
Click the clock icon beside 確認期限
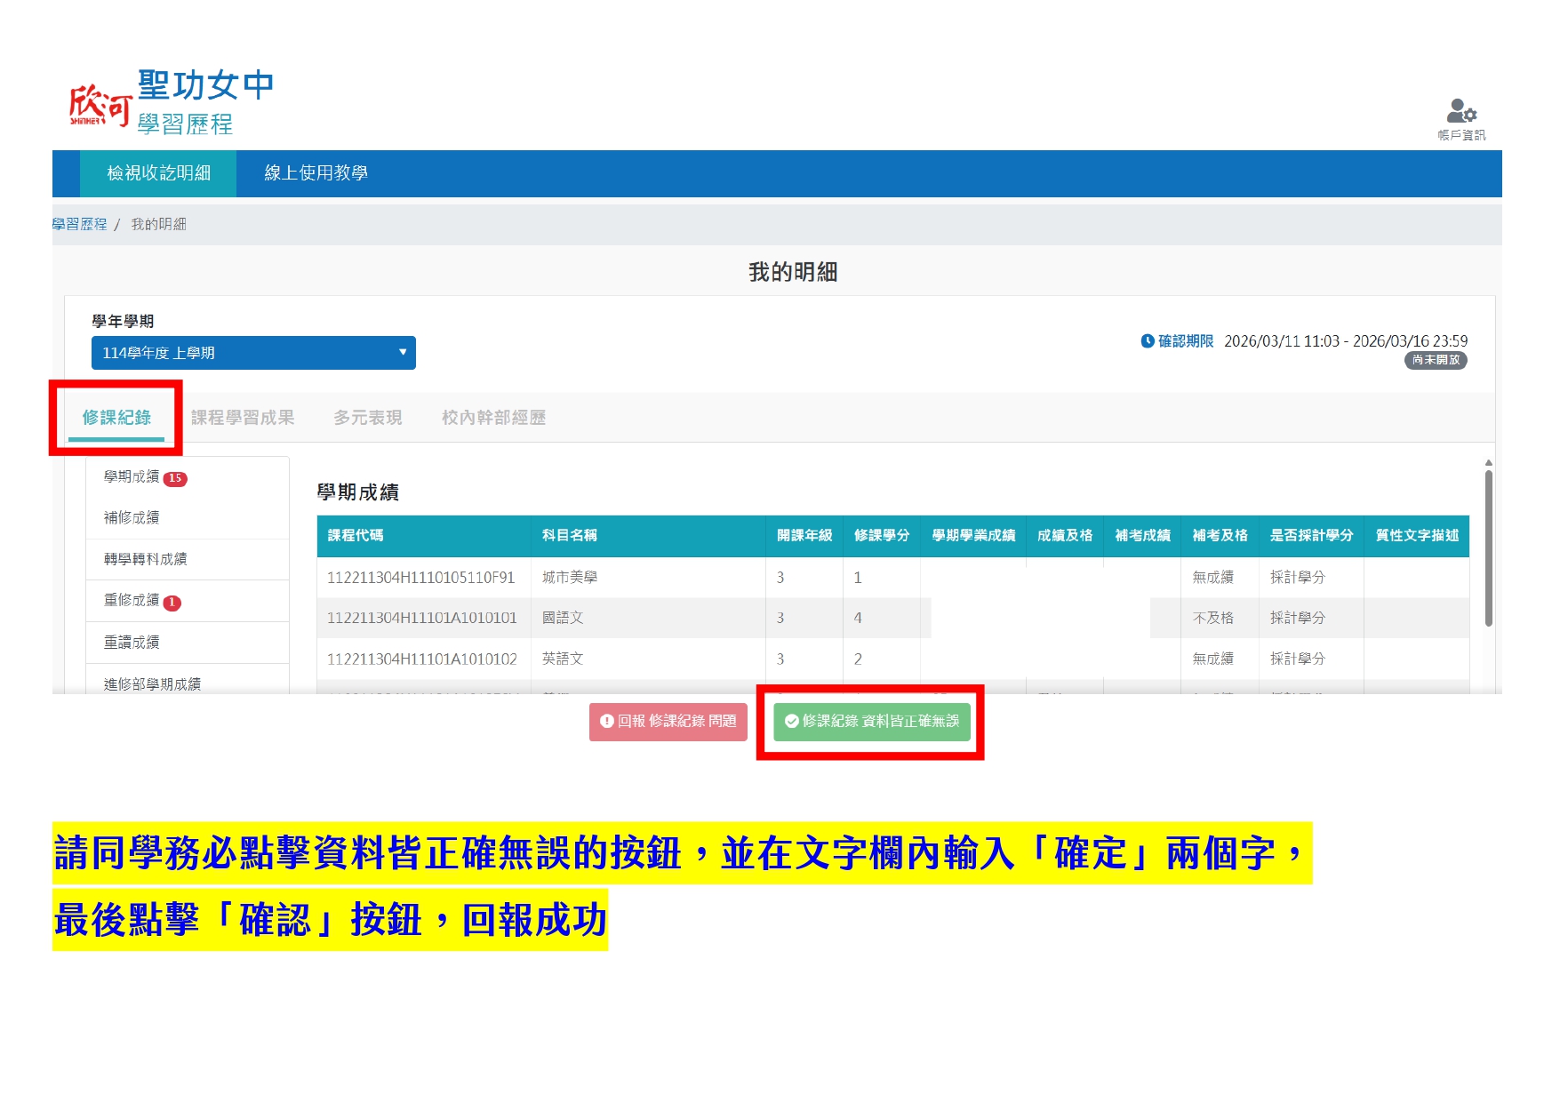point(1147,341)
